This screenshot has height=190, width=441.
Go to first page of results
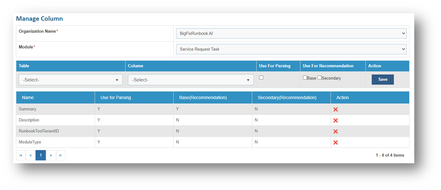point(21,155)
